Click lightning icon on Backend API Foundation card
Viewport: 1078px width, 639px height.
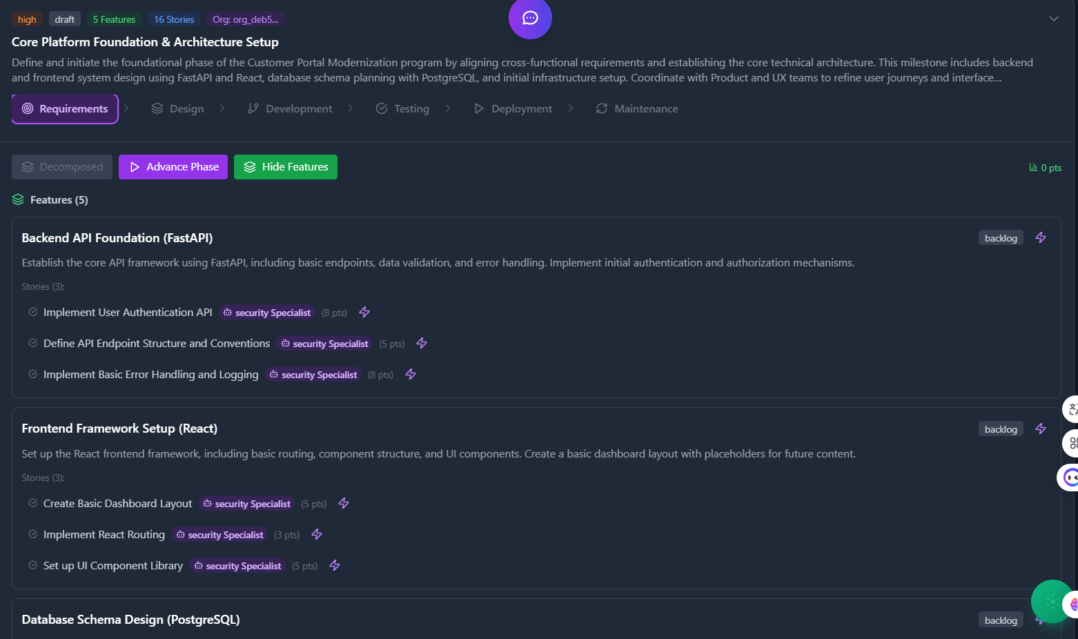coord(1041,238)
